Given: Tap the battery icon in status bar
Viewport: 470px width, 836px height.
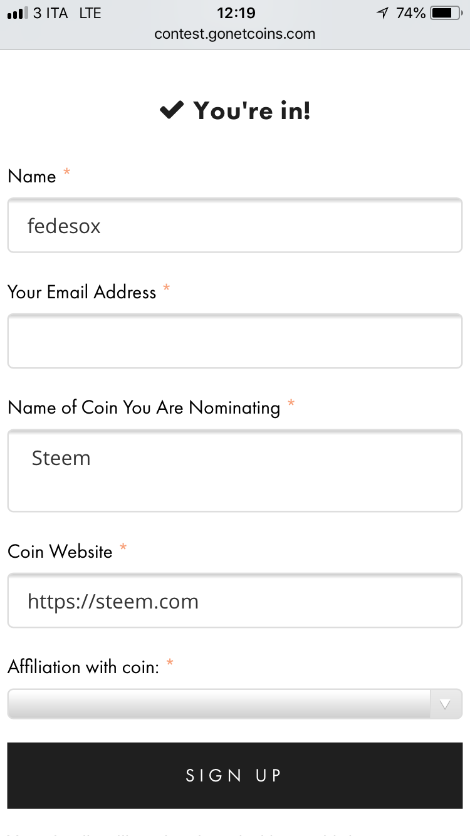Looking at the screenshot, I should click(x=446, y=13).
